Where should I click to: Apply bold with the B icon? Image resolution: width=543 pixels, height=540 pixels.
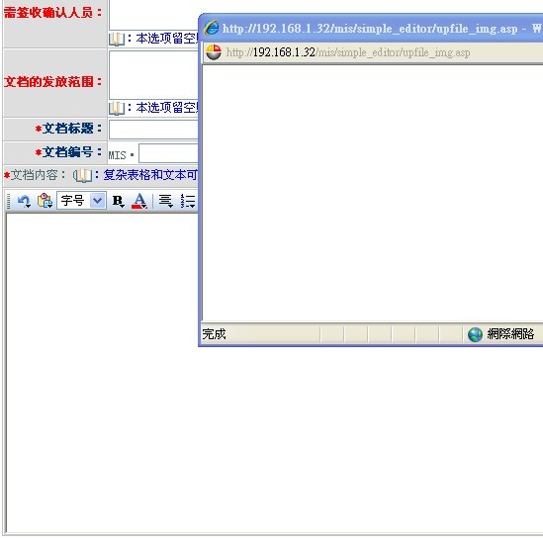118,201
